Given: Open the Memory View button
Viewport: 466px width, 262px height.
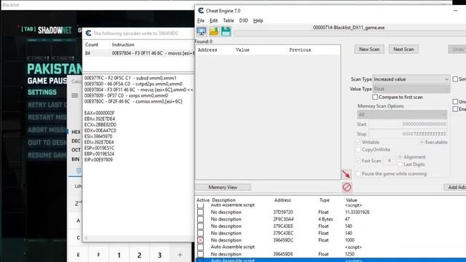Looking at the screenshot, I should [x=223, y=187].
